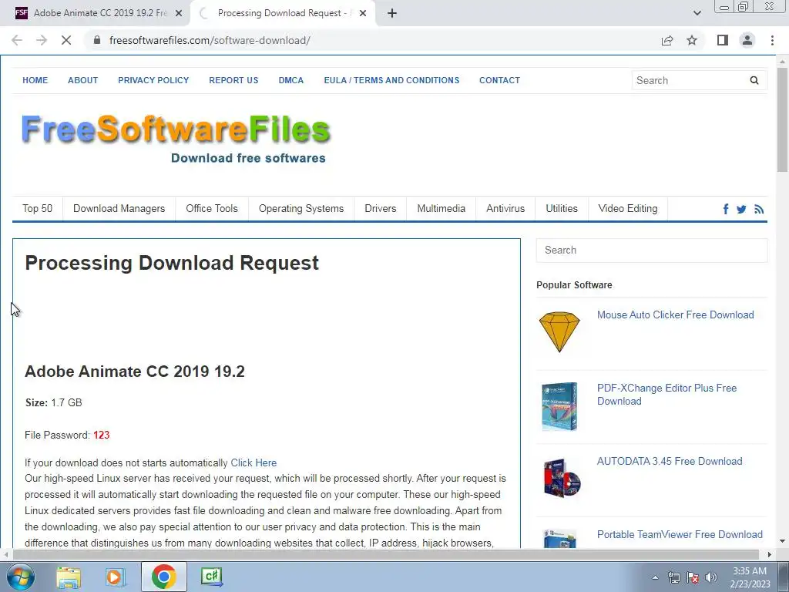Go to REPORT US page
The height and width of the screenshot is (592, 789).
[x=233, y=80]
